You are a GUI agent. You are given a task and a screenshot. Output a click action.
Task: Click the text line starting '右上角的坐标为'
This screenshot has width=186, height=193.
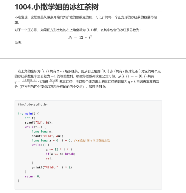click(89, 71)
